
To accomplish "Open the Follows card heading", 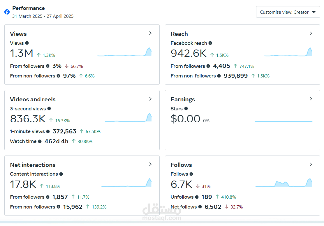I will point(181,165).
